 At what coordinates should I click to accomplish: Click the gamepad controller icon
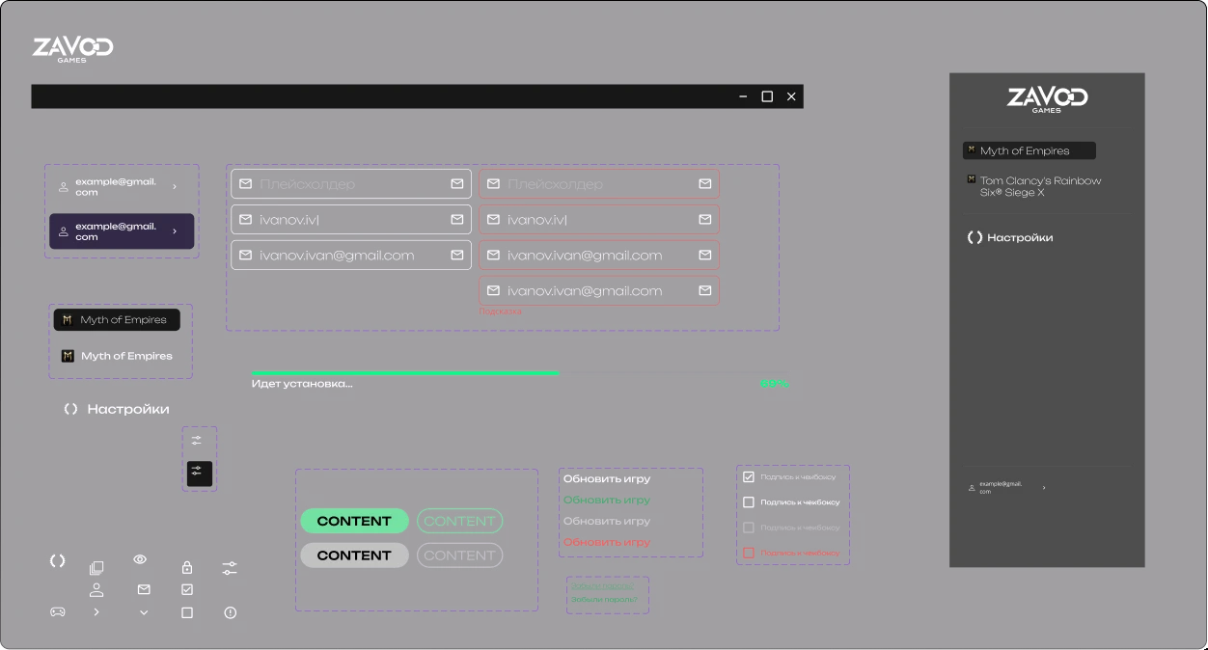click(x=58, y=611)
